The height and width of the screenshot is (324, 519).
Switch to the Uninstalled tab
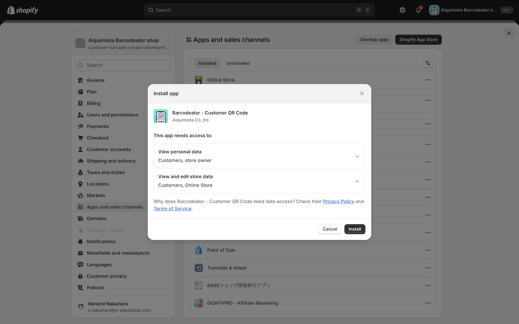tap(238, 63)
